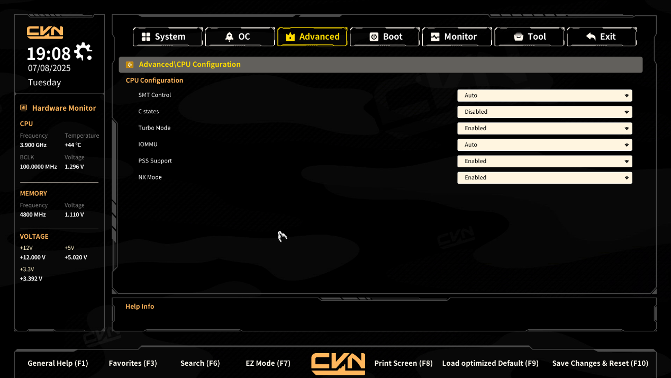671x378 pixels.
Task: Select the C states label
Action: (x=149, y=112)
